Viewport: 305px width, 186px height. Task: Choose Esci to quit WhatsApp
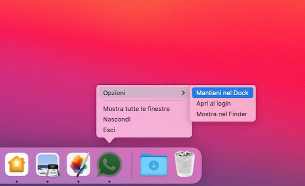coord(109,130)
